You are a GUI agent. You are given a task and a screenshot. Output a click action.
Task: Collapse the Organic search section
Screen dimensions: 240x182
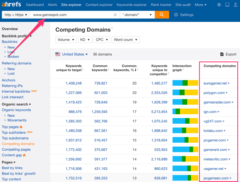(x=16, y=104)
